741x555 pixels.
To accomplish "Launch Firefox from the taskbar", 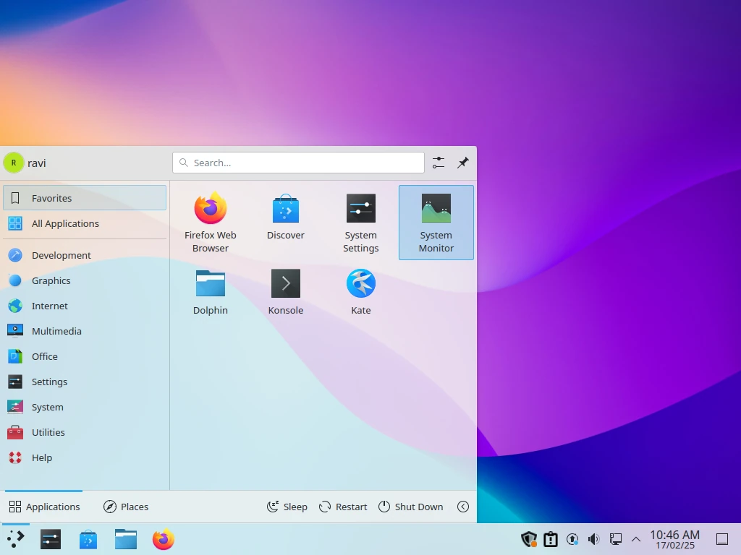I will point(163,539).
